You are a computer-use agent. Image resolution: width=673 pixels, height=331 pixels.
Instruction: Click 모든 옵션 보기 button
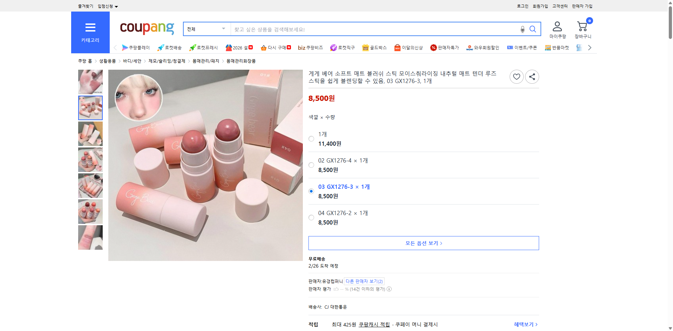[x=423, y=243]
